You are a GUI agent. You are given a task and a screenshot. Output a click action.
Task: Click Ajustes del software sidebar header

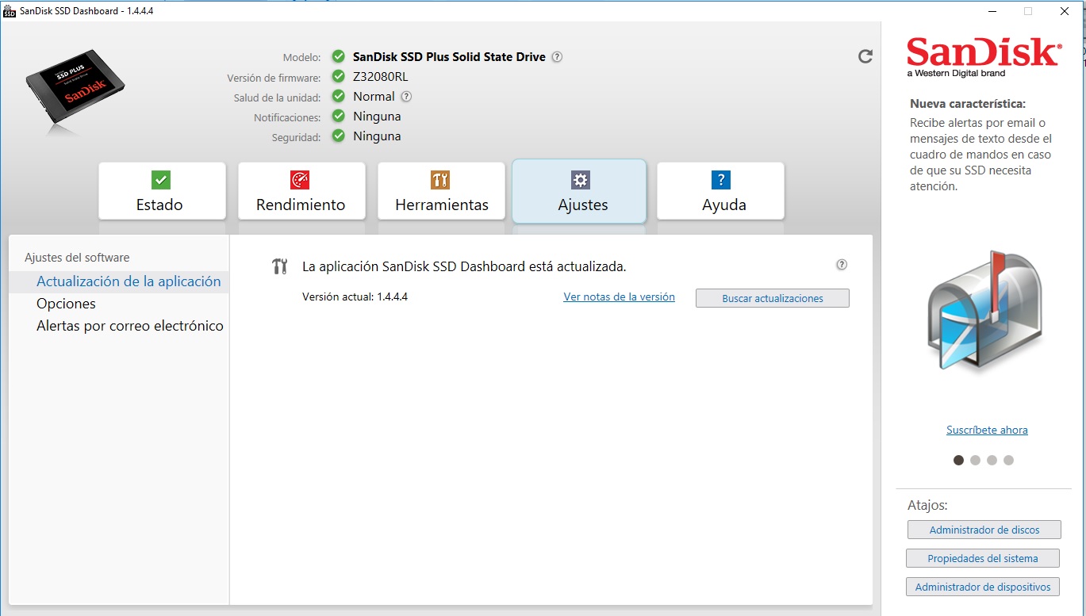pos(77,258)
